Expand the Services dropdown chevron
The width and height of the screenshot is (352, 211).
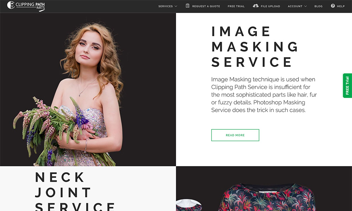tap(176, 6)
